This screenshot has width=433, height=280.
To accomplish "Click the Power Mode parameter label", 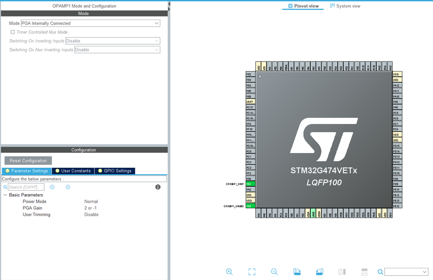I will point(35,202).
